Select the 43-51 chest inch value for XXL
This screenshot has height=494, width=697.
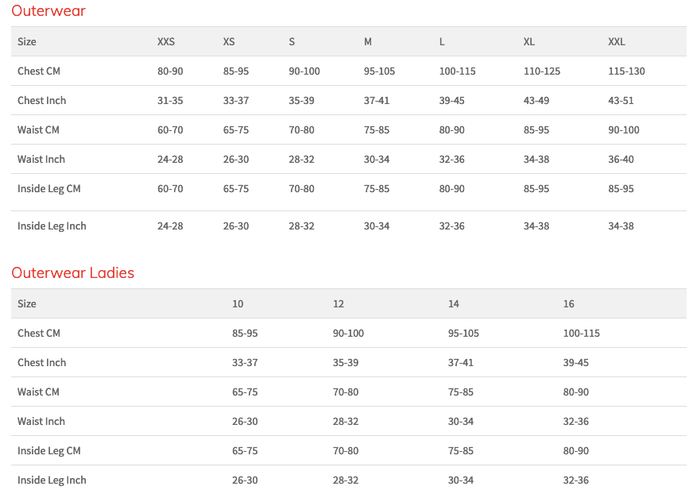(x=621, y=100)
